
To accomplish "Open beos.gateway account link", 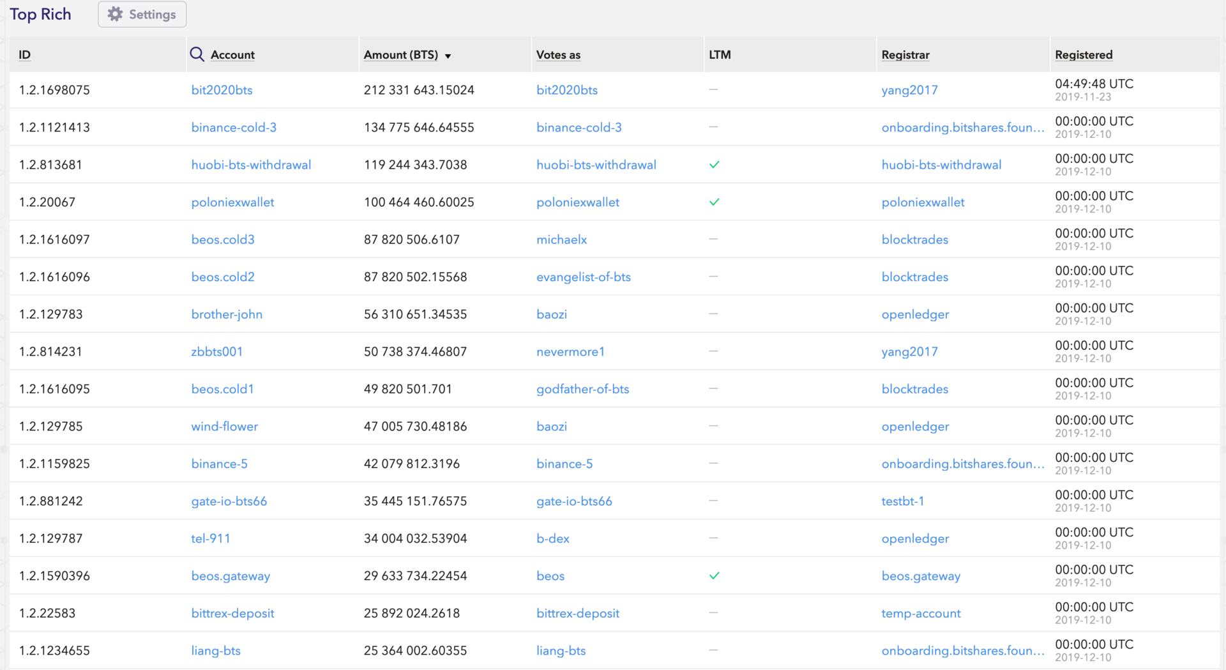I will (231, 576).
